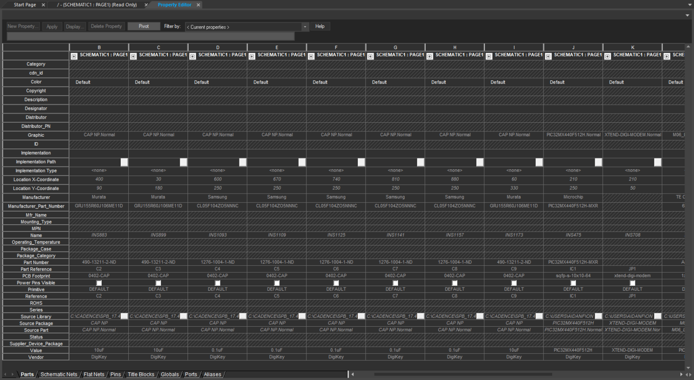This screenshot has width=694, height=380.
Task: Click Source Library browse button in column B
Action: [124, 316]
